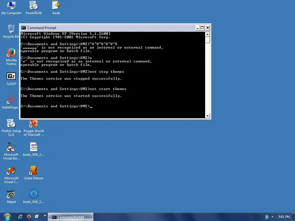Screen dimensions: 295x221
Task: Select the Microsoft Visual C++ shortcut
Action: tap(11, 175)
